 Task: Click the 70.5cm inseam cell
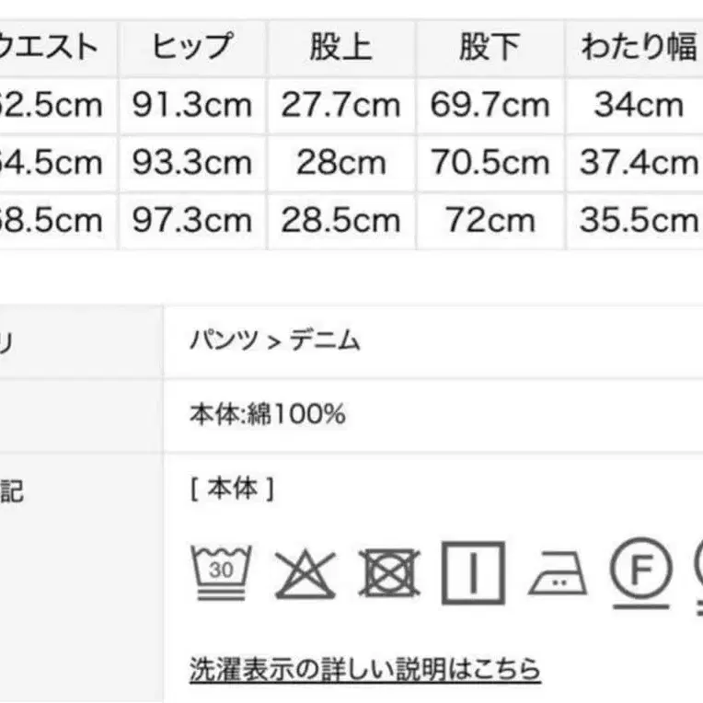pos(490,163)
